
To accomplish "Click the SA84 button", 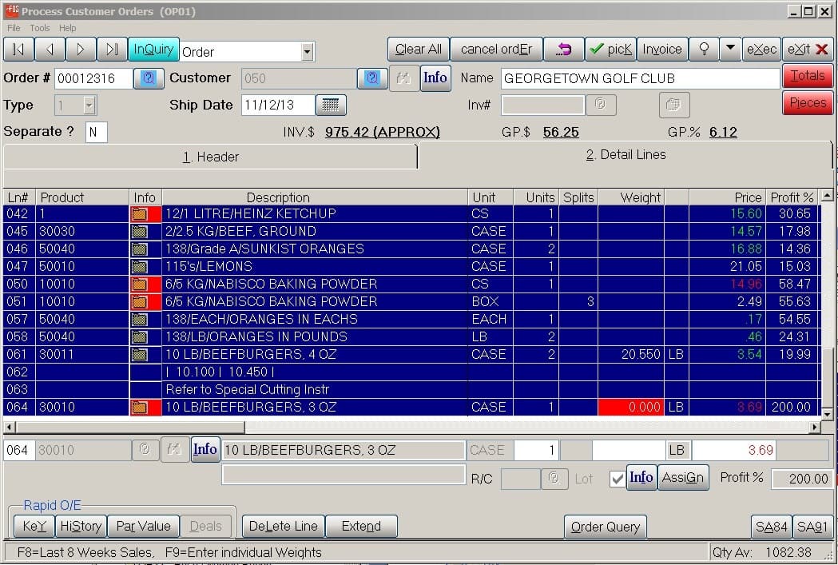I will click(x=771, y=527).
